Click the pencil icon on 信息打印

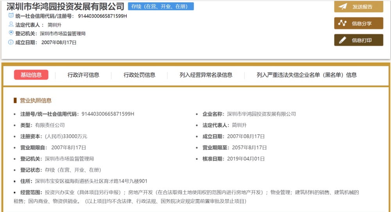point(343,40)
